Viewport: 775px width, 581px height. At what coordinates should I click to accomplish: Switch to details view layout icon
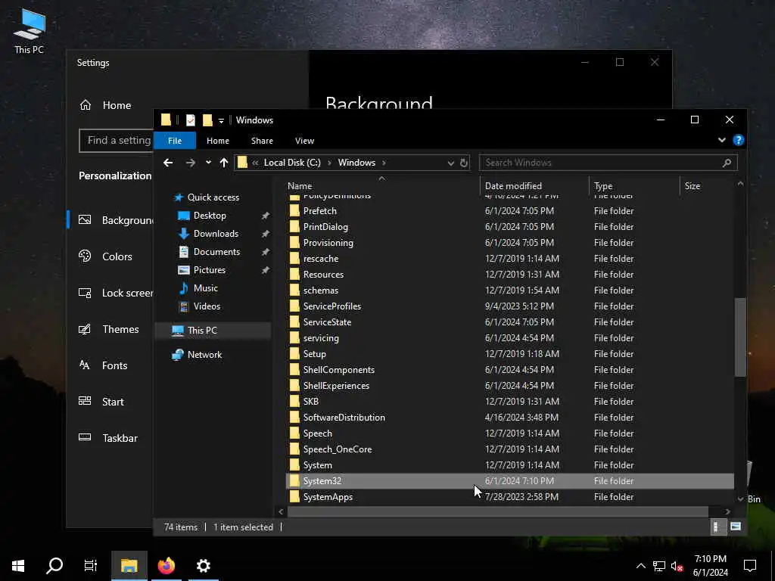click(717, 527)
